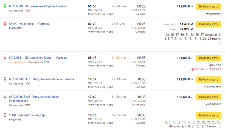Click red train icon for 550Й Тольятти
This screenshot has width=225, height=129.
5,115
